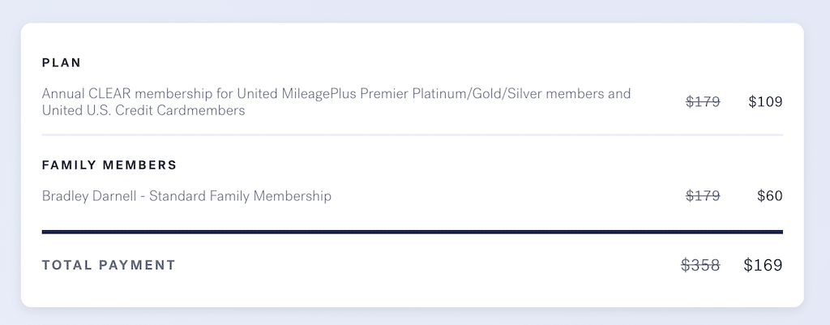This screenshot has width=830, height=325.
Task: Click the United U.S. Credit Cardmembers line
Action: [143, 110]
